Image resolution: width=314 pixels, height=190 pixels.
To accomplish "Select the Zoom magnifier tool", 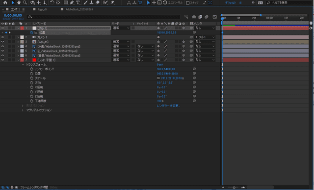I will click(x=25, y=2).
